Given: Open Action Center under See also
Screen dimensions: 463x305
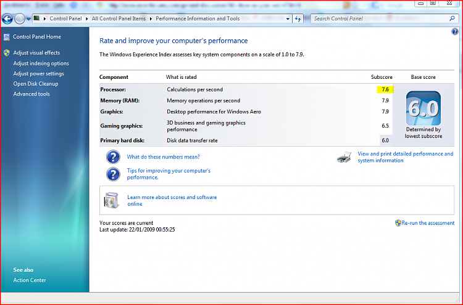Looking at the screenshot, I should click(x=30, y=280).
